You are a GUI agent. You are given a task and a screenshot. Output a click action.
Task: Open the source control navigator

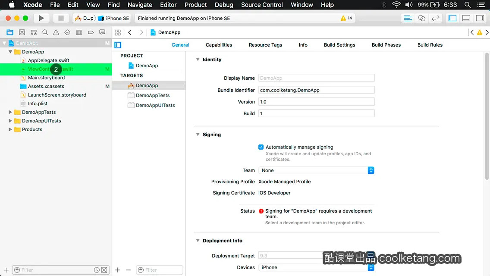click(x=22, y=32)
